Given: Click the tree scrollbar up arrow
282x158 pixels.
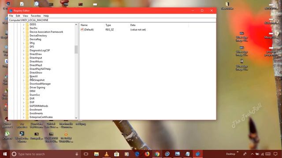Looking at the screenshot, I should 76,25.
